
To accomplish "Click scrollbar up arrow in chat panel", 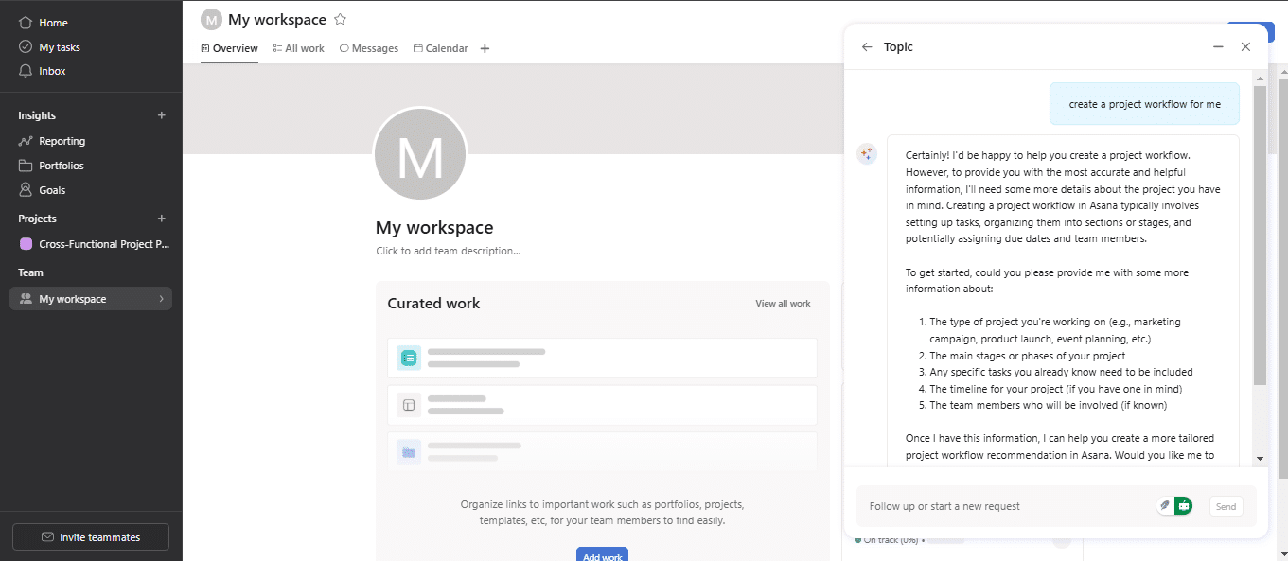I will [1260, 77].
